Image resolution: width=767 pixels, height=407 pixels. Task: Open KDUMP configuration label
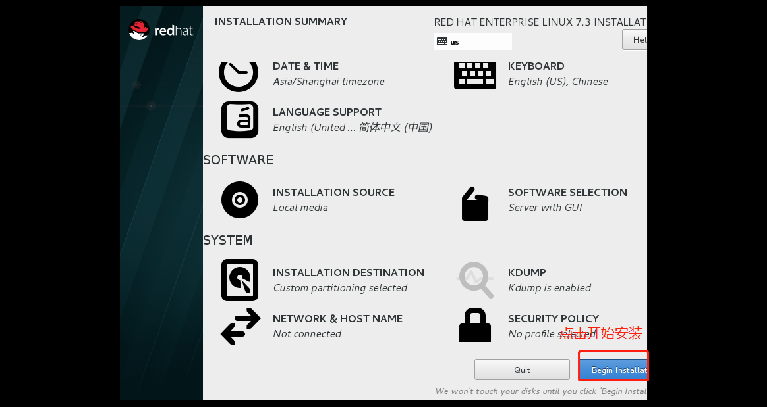pyautogui.click(x=527, y=272)
